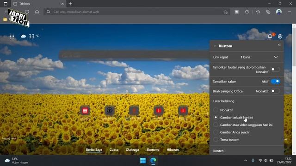The width and height of the screenshot is (296, 166).
Task: Open the Favorites list icon
Action: pos(258,12)
